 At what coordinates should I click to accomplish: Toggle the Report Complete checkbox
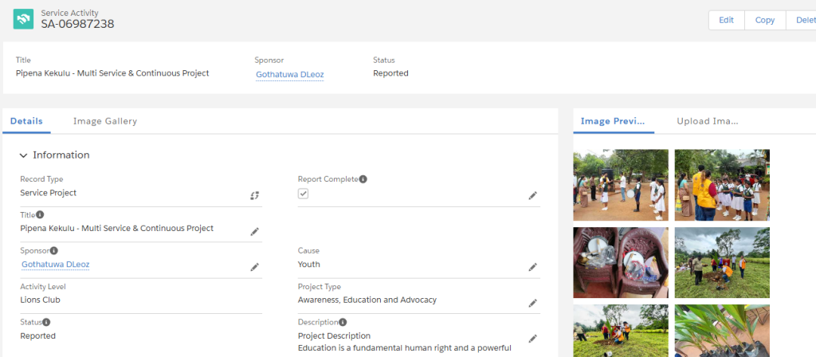click(304, 194)
